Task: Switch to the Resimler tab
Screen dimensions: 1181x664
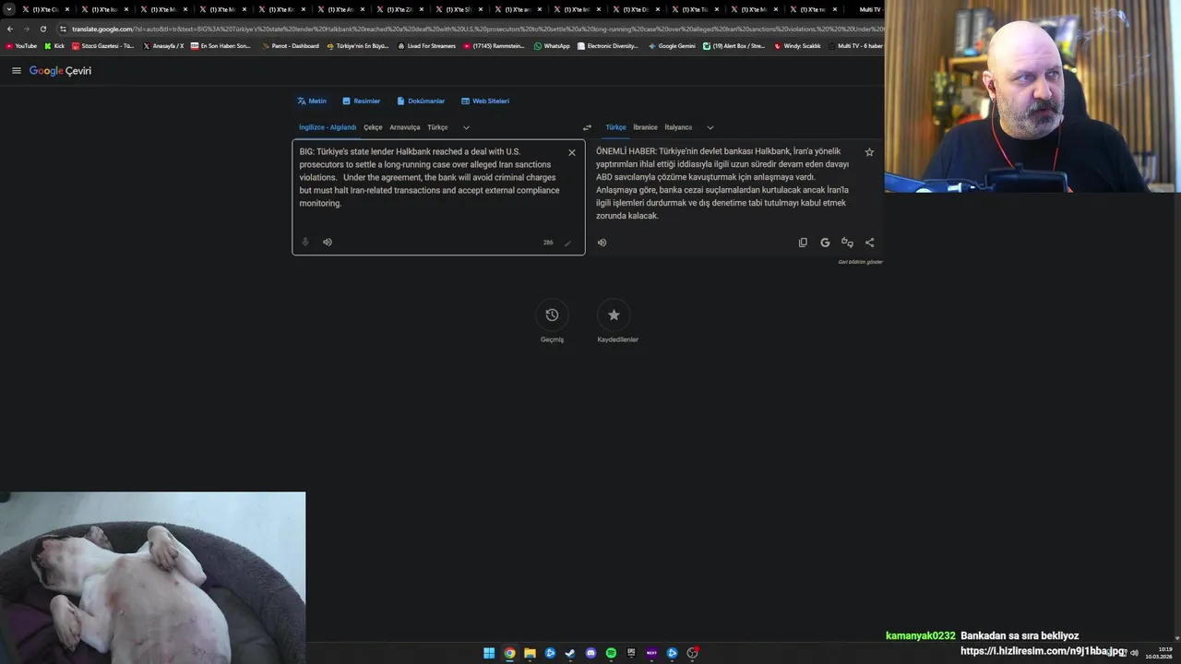Action: coord(361,101)
